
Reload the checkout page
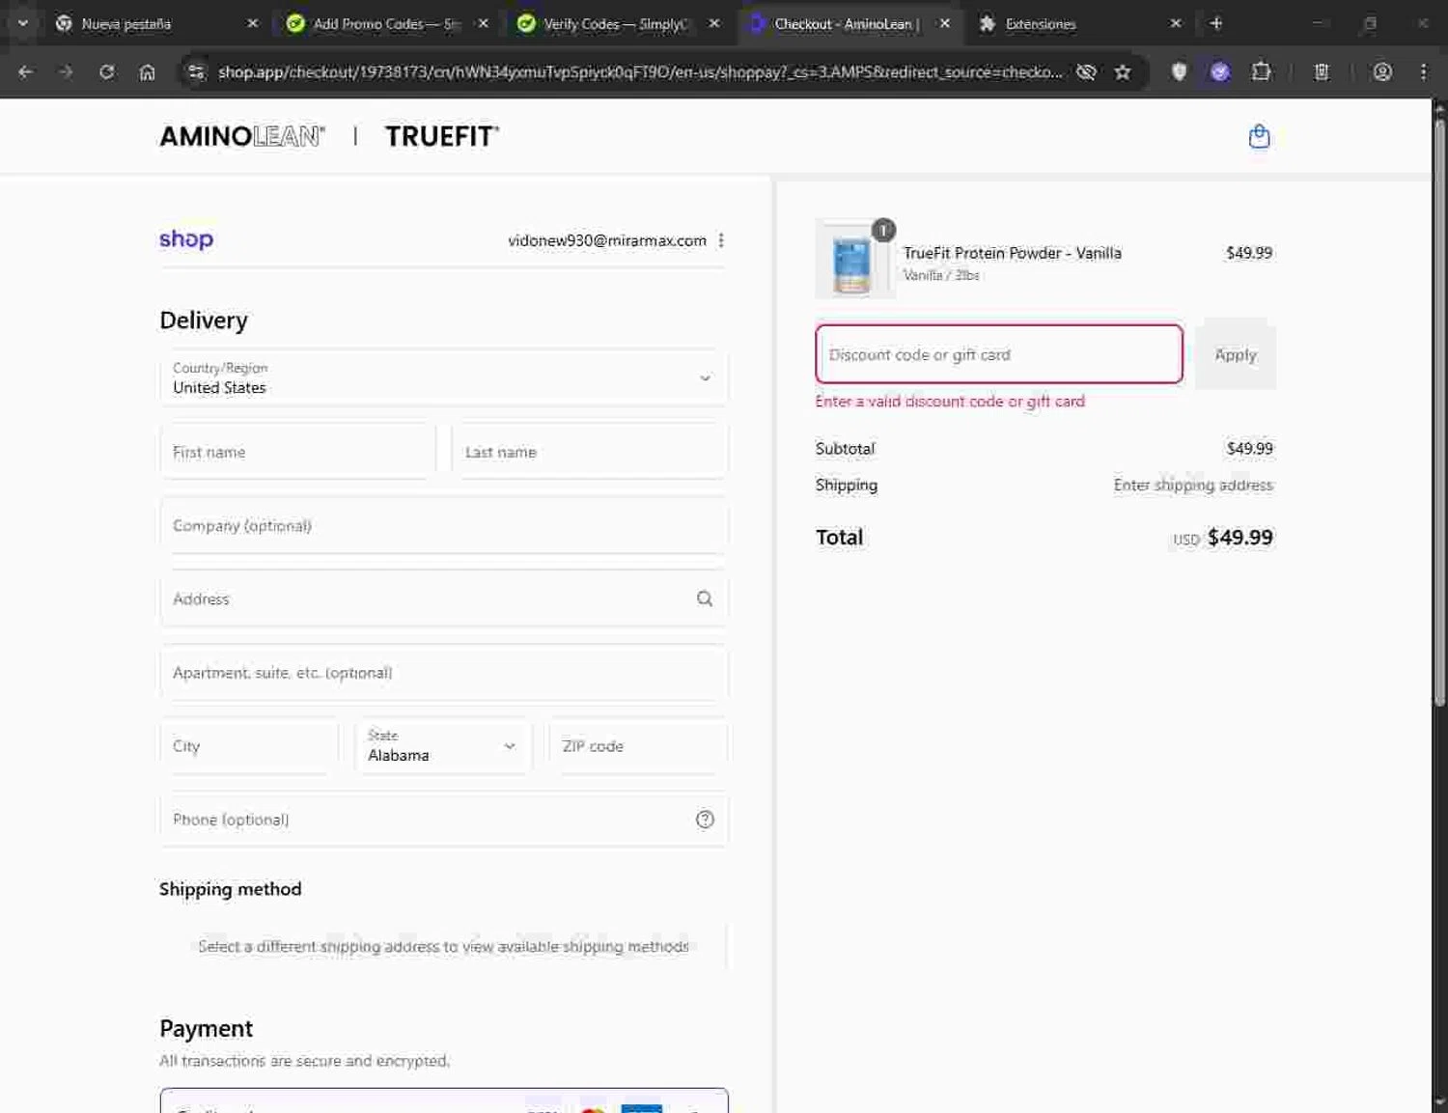click(x=106, y=71)
